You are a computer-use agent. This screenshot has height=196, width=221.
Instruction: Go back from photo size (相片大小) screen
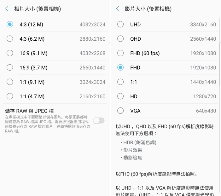click(7, 9)
